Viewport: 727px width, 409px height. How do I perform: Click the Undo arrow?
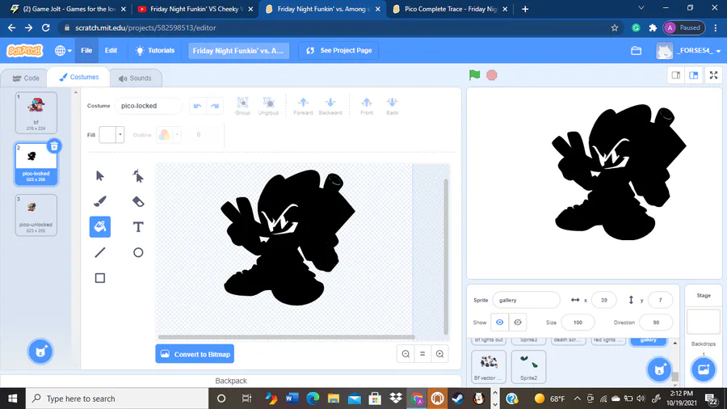tap(198, 106)
